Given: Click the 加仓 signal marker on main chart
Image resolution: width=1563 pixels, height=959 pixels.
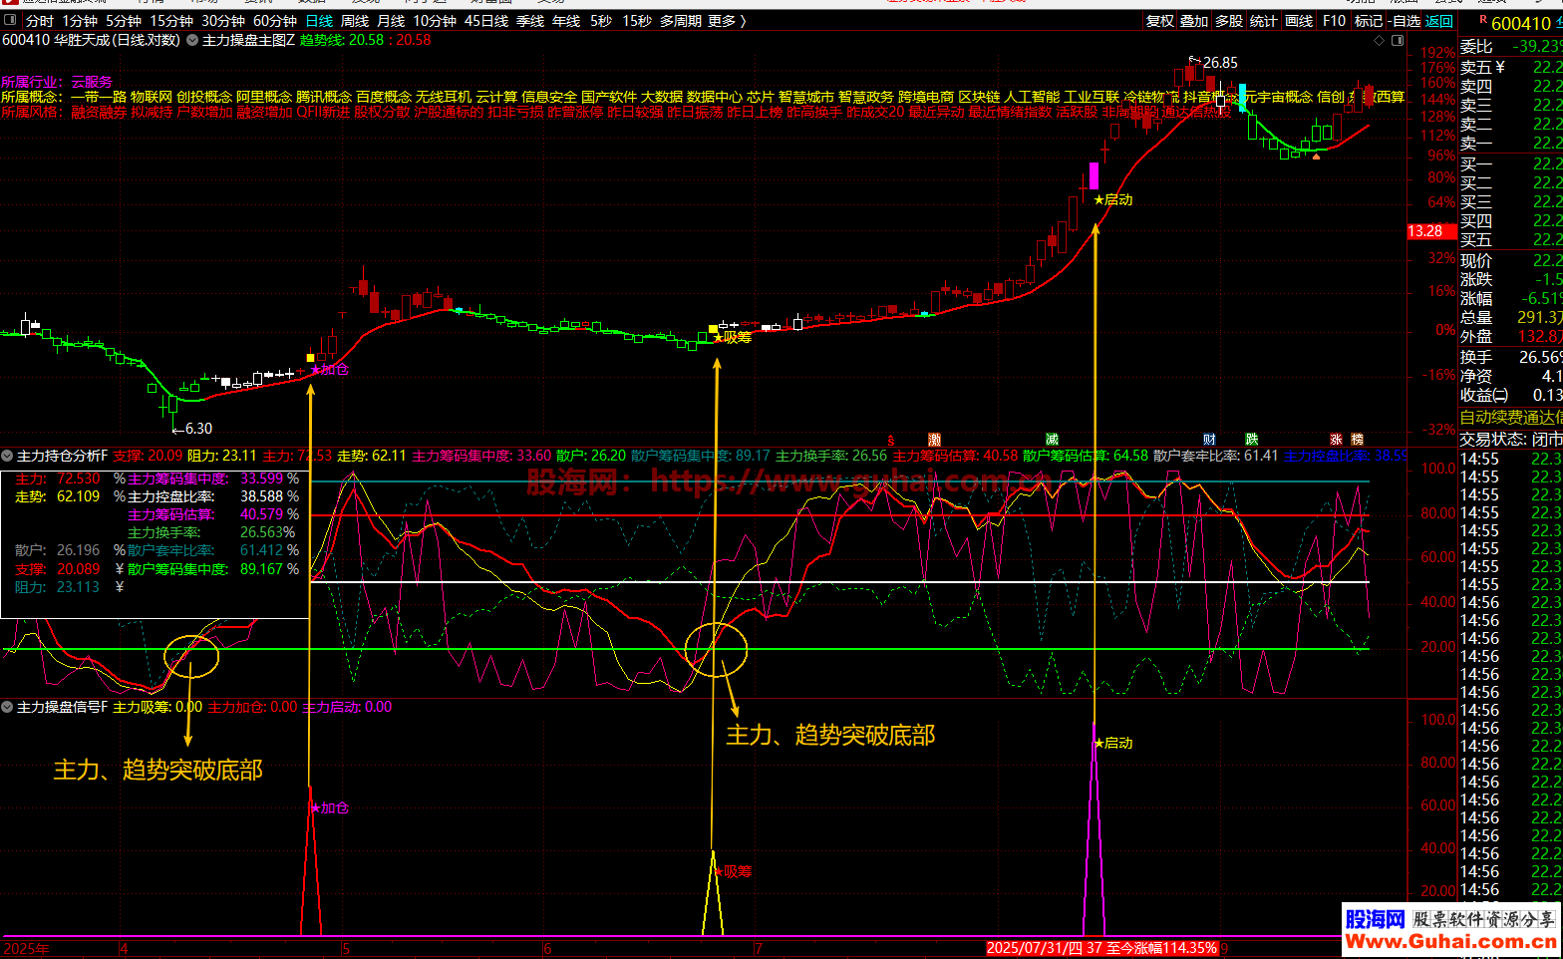Looking at the screenshot, I should [330, 370].
